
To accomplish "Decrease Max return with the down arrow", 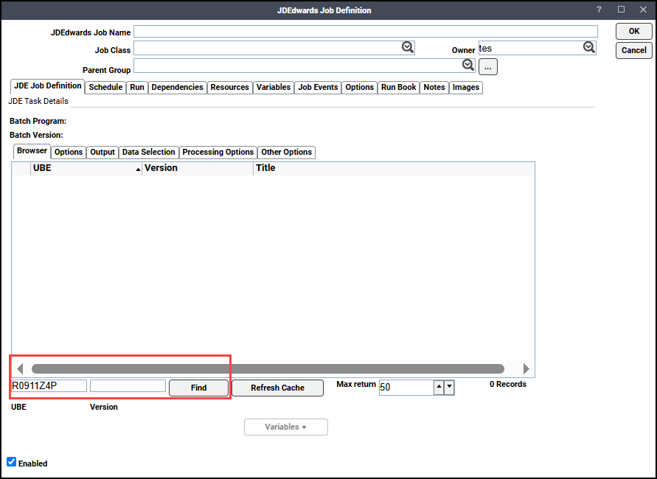I will click(x=449, y=388).
